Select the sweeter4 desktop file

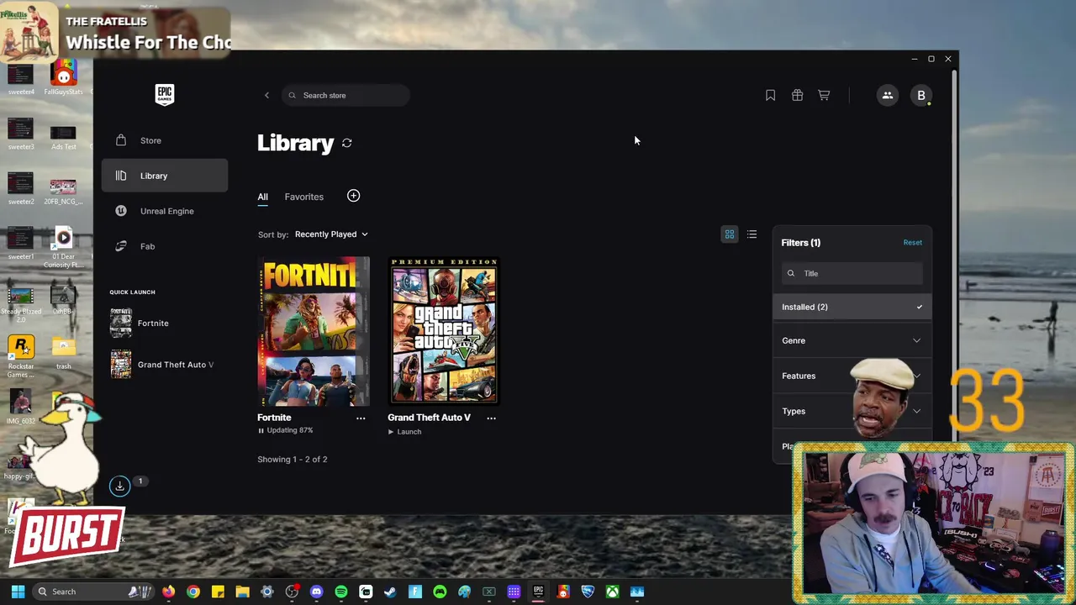coord(21,79)
